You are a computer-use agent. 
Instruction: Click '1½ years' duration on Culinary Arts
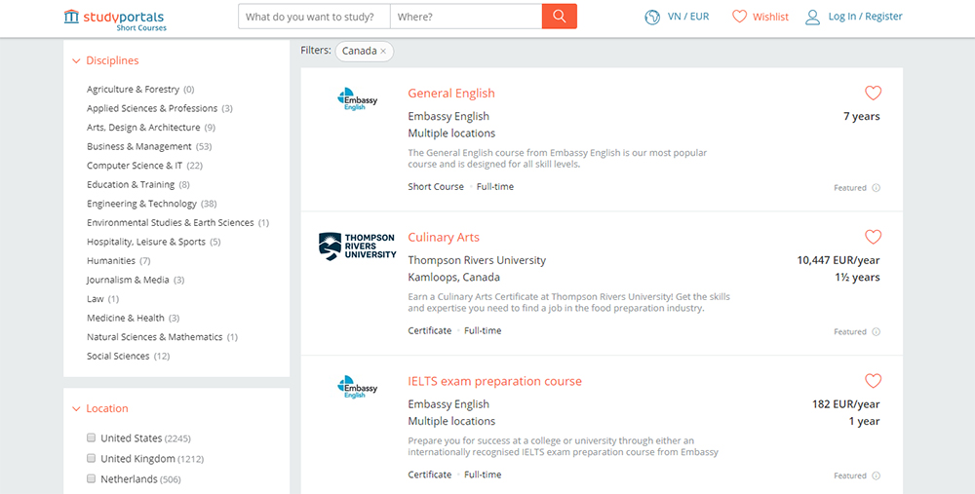pyautogui.click(x=857, y=277)
